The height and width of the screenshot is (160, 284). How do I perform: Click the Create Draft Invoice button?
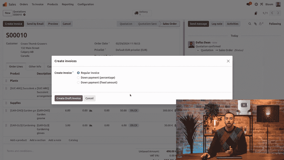coord(69,98)
